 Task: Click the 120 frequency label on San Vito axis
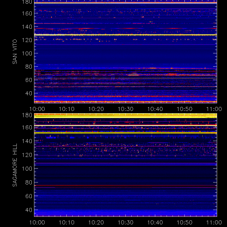[27, 40]
